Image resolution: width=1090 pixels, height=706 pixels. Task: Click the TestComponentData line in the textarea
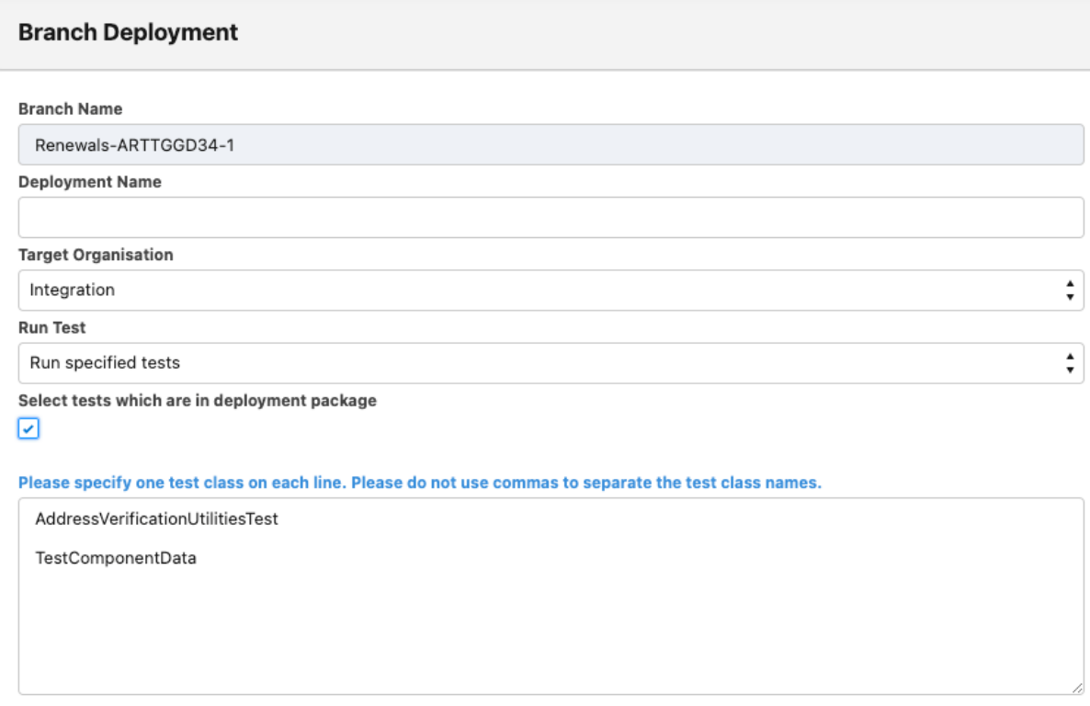point(116,557)
